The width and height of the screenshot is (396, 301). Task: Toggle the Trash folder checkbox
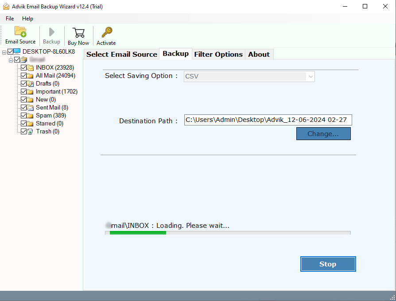click(x=24, y=131)
